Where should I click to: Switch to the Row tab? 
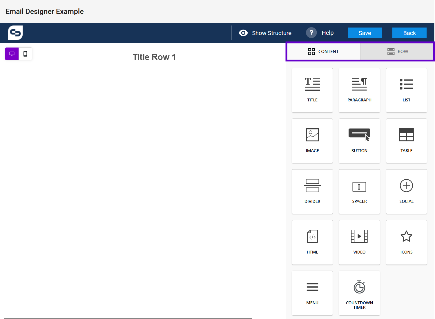pyautogui.click(x=397, y=52)
